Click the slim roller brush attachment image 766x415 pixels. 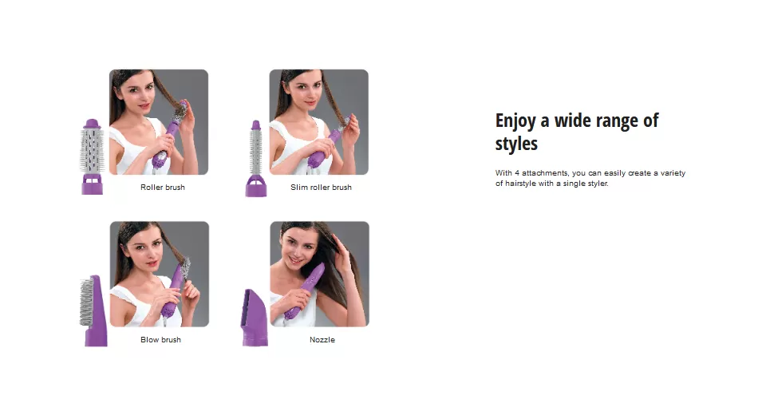pyautogui.click(x=255, y=158)
